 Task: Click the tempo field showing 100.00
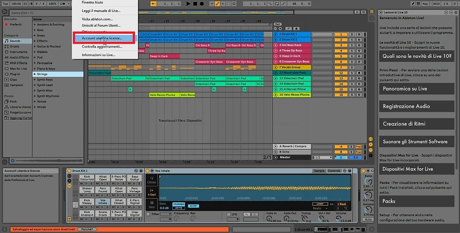16,4
